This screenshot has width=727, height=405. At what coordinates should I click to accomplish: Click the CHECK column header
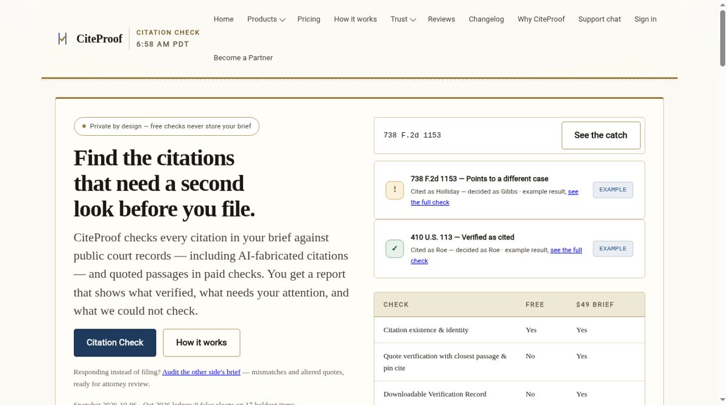[x=396, y=304]
